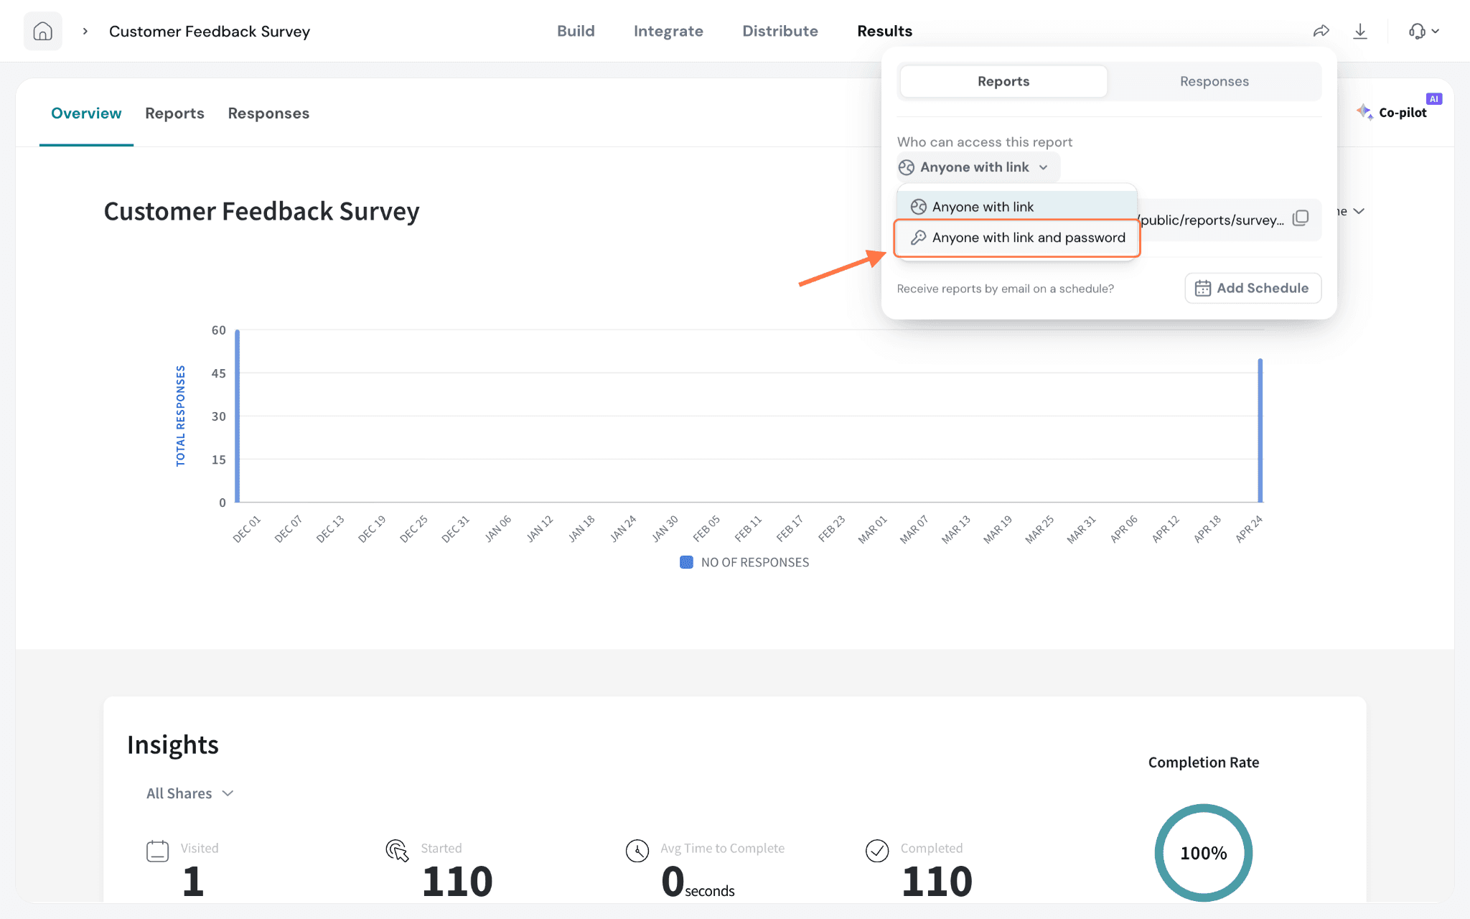Click the Who can access this report label
Viewport: 1470px width, 919px height.
[985, 142]
